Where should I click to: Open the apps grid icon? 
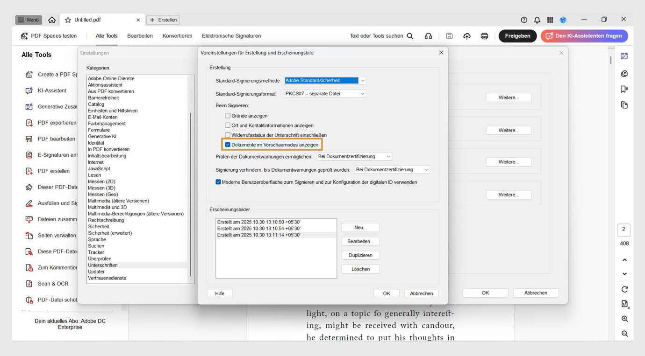pos(550,20)
